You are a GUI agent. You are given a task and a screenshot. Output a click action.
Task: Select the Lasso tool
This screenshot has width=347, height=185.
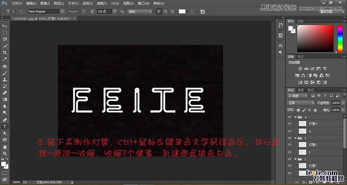tap(4, 39)
